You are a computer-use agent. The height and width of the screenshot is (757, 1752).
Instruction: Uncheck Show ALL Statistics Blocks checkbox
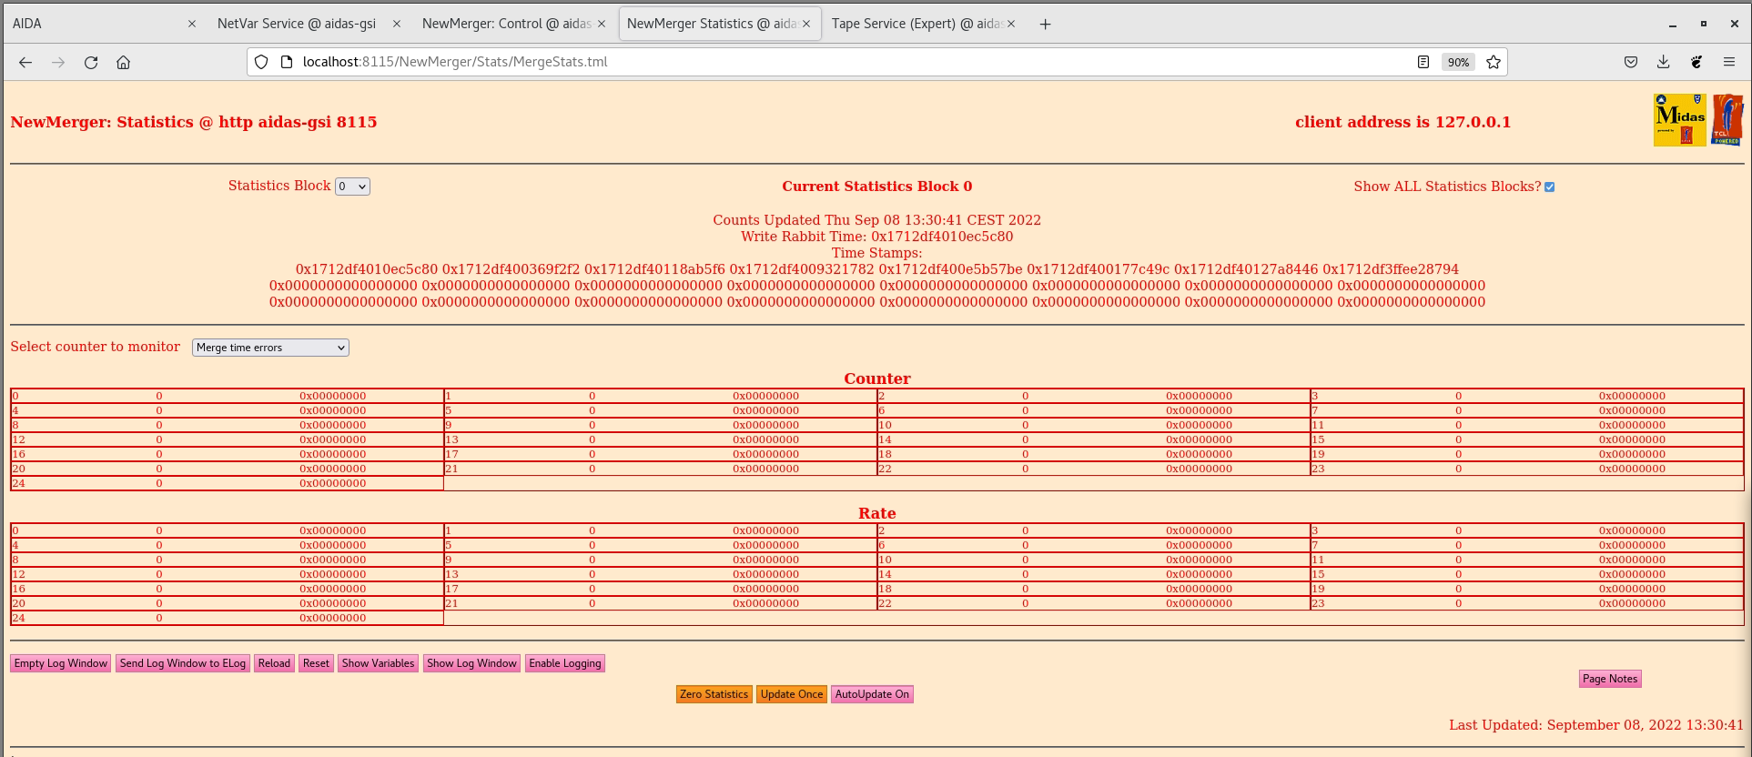(1549, 187)
